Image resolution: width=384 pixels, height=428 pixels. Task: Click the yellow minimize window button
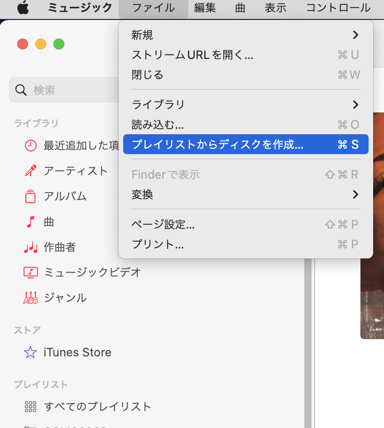(x=41, y=44)
